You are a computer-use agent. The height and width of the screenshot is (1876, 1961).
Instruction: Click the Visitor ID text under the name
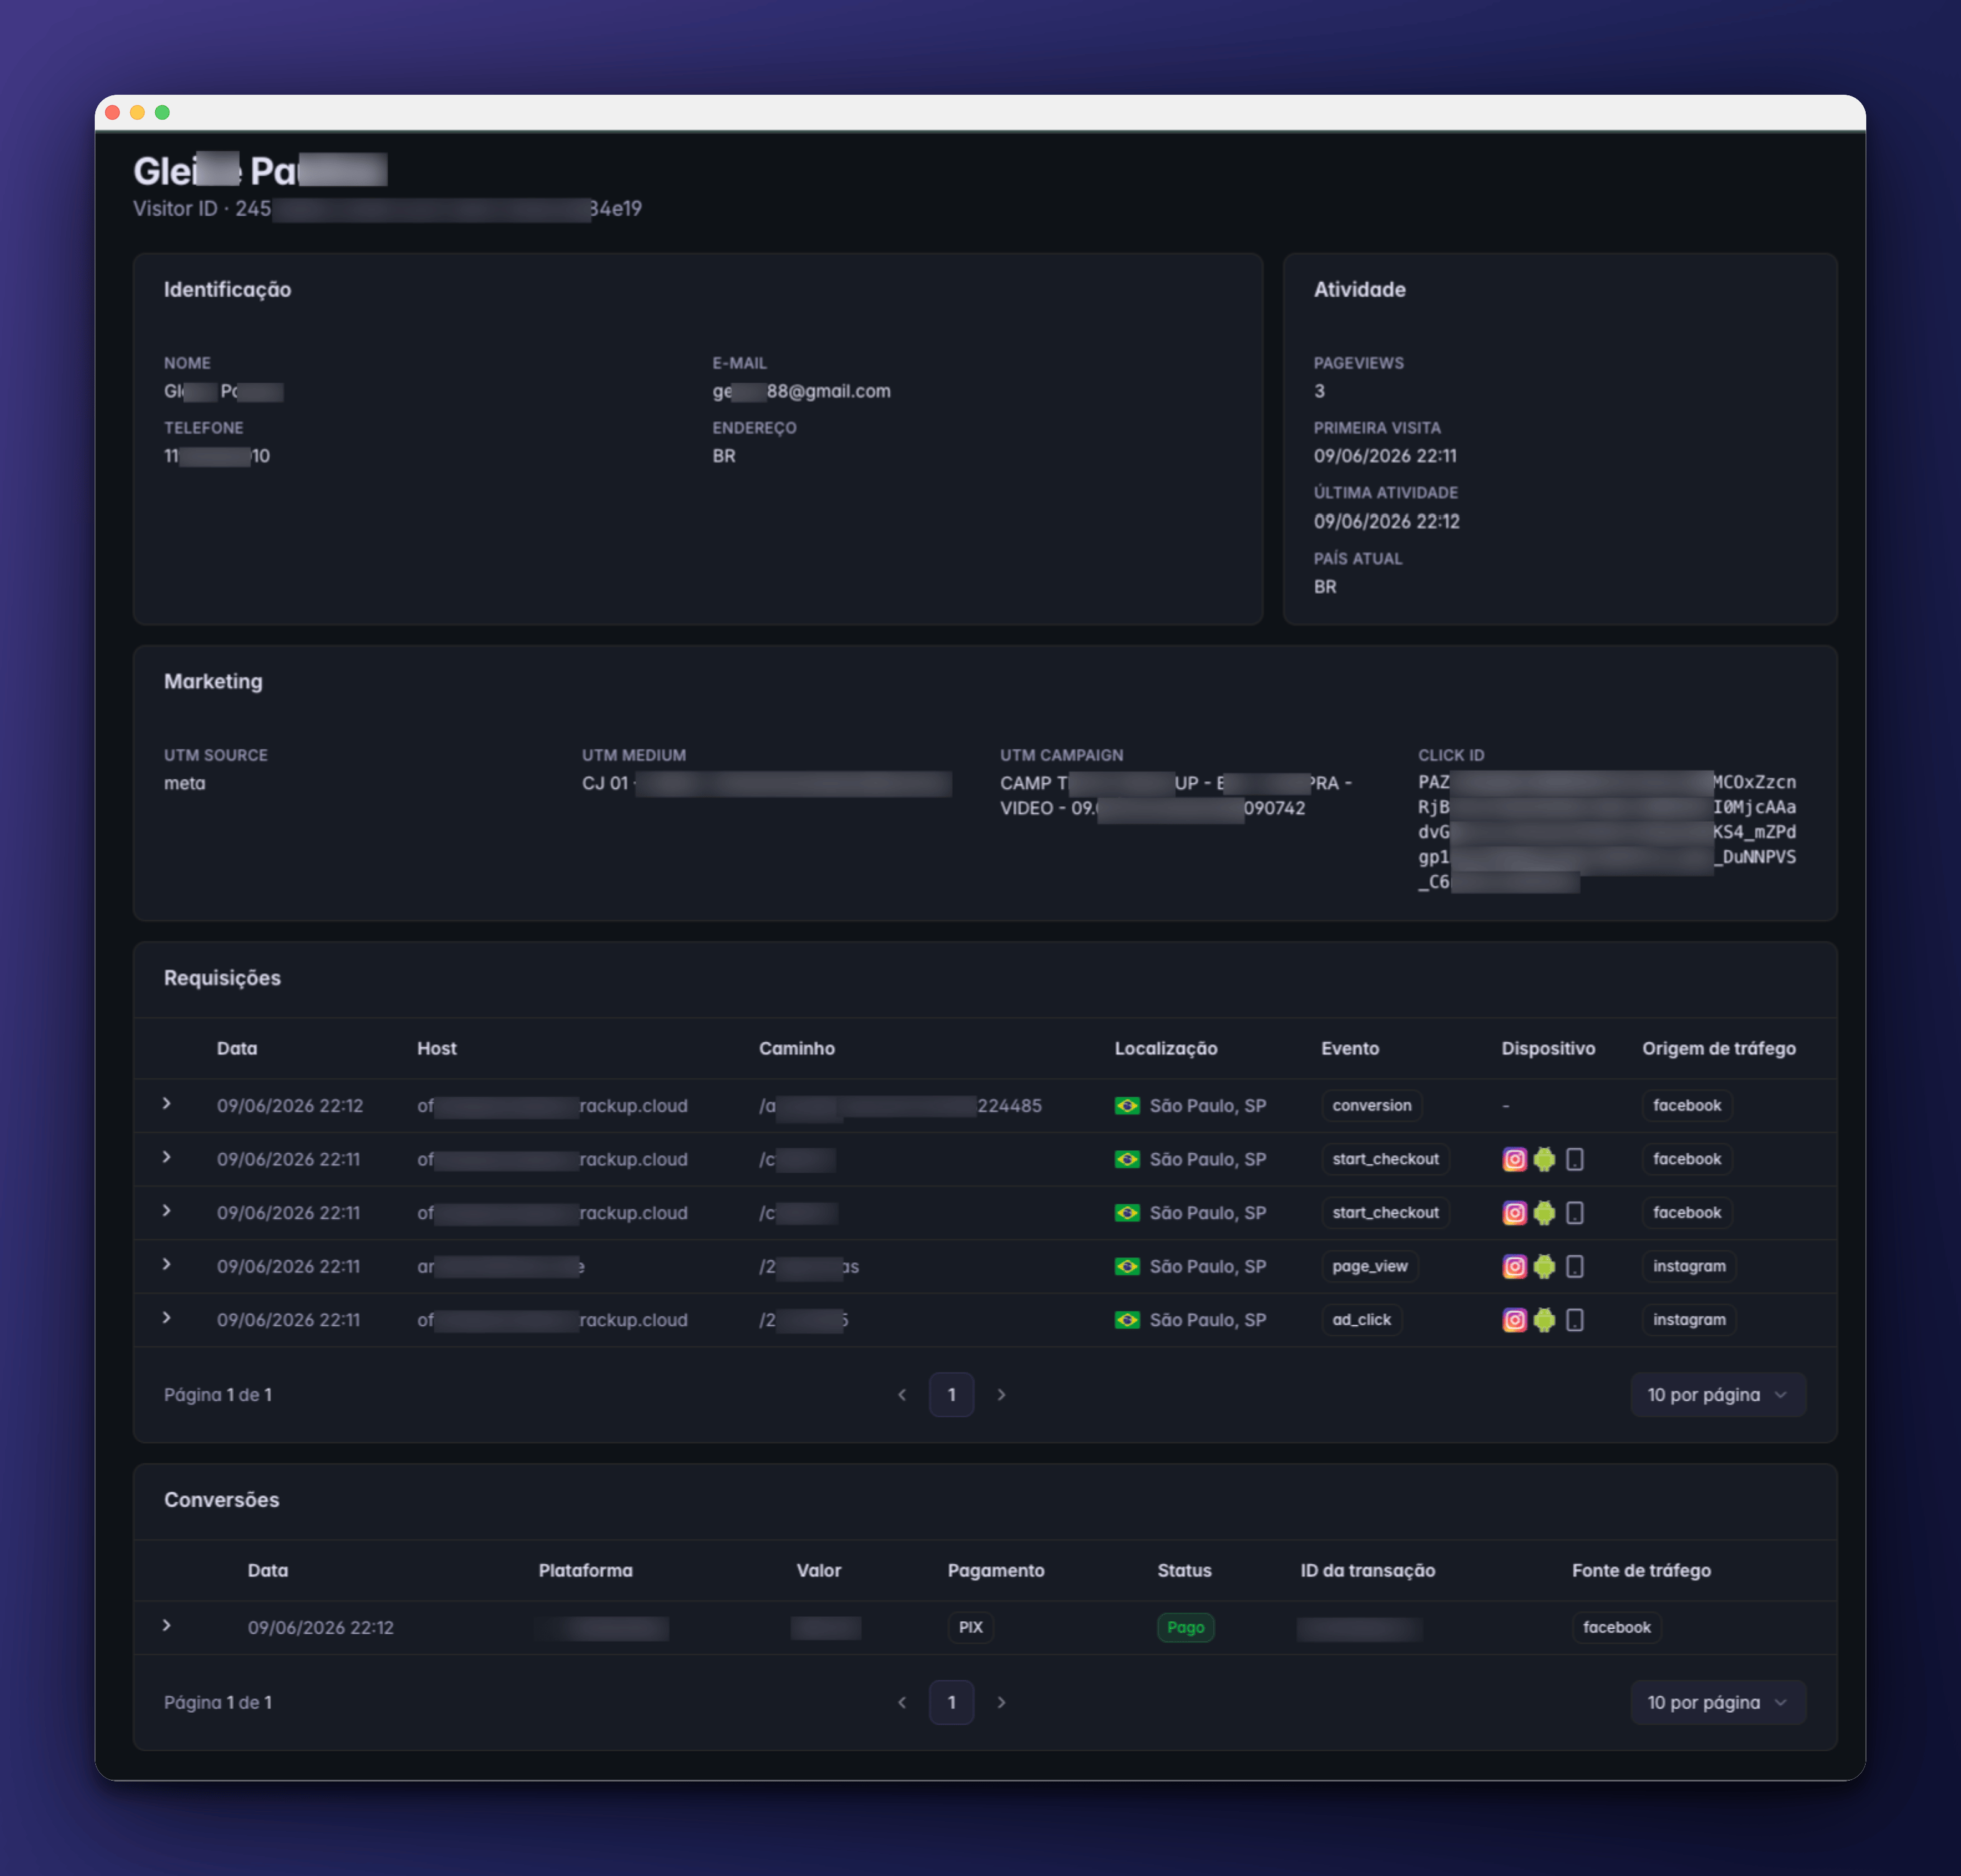click(387, 208)
